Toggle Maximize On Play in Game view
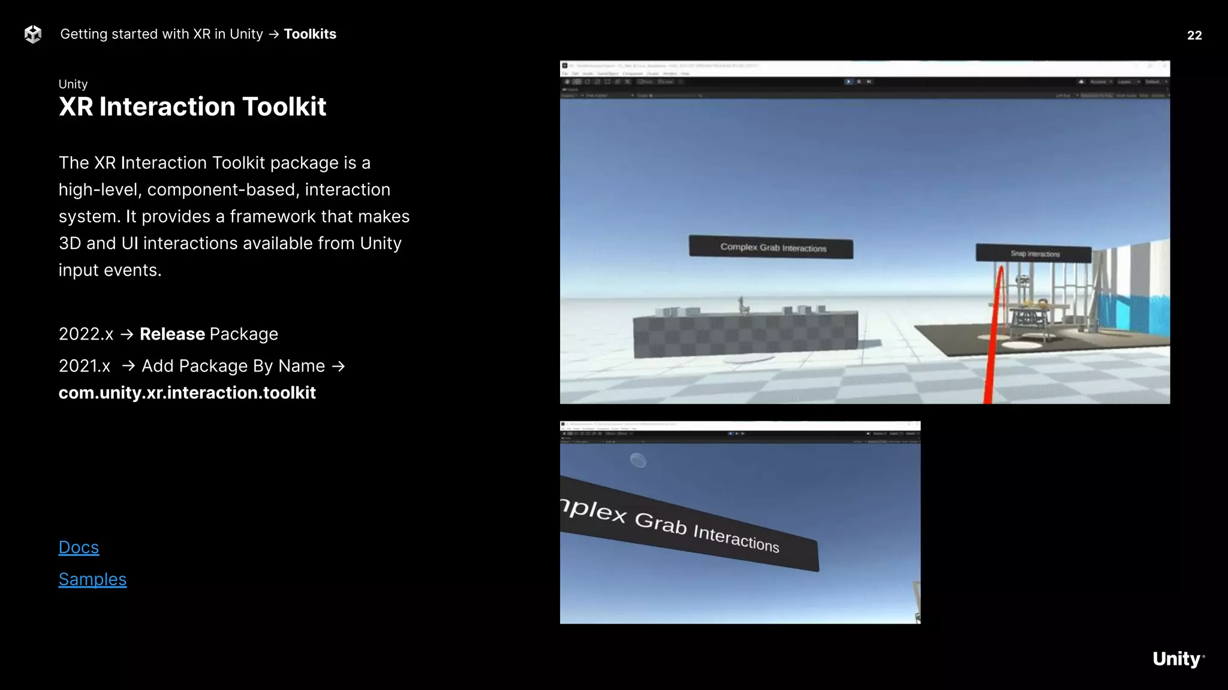 click(1097, 96)
